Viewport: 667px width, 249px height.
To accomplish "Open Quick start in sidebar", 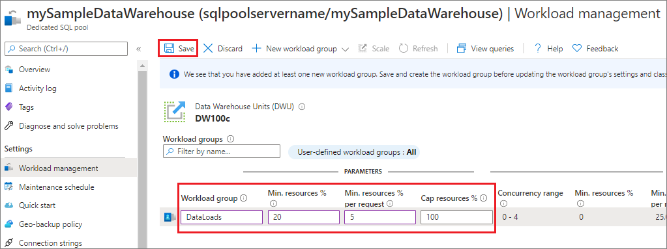I will tap(37, 205).
